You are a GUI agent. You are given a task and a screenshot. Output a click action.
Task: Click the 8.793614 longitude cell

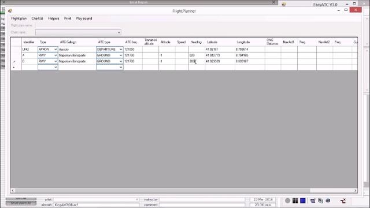tap(250, 49)
